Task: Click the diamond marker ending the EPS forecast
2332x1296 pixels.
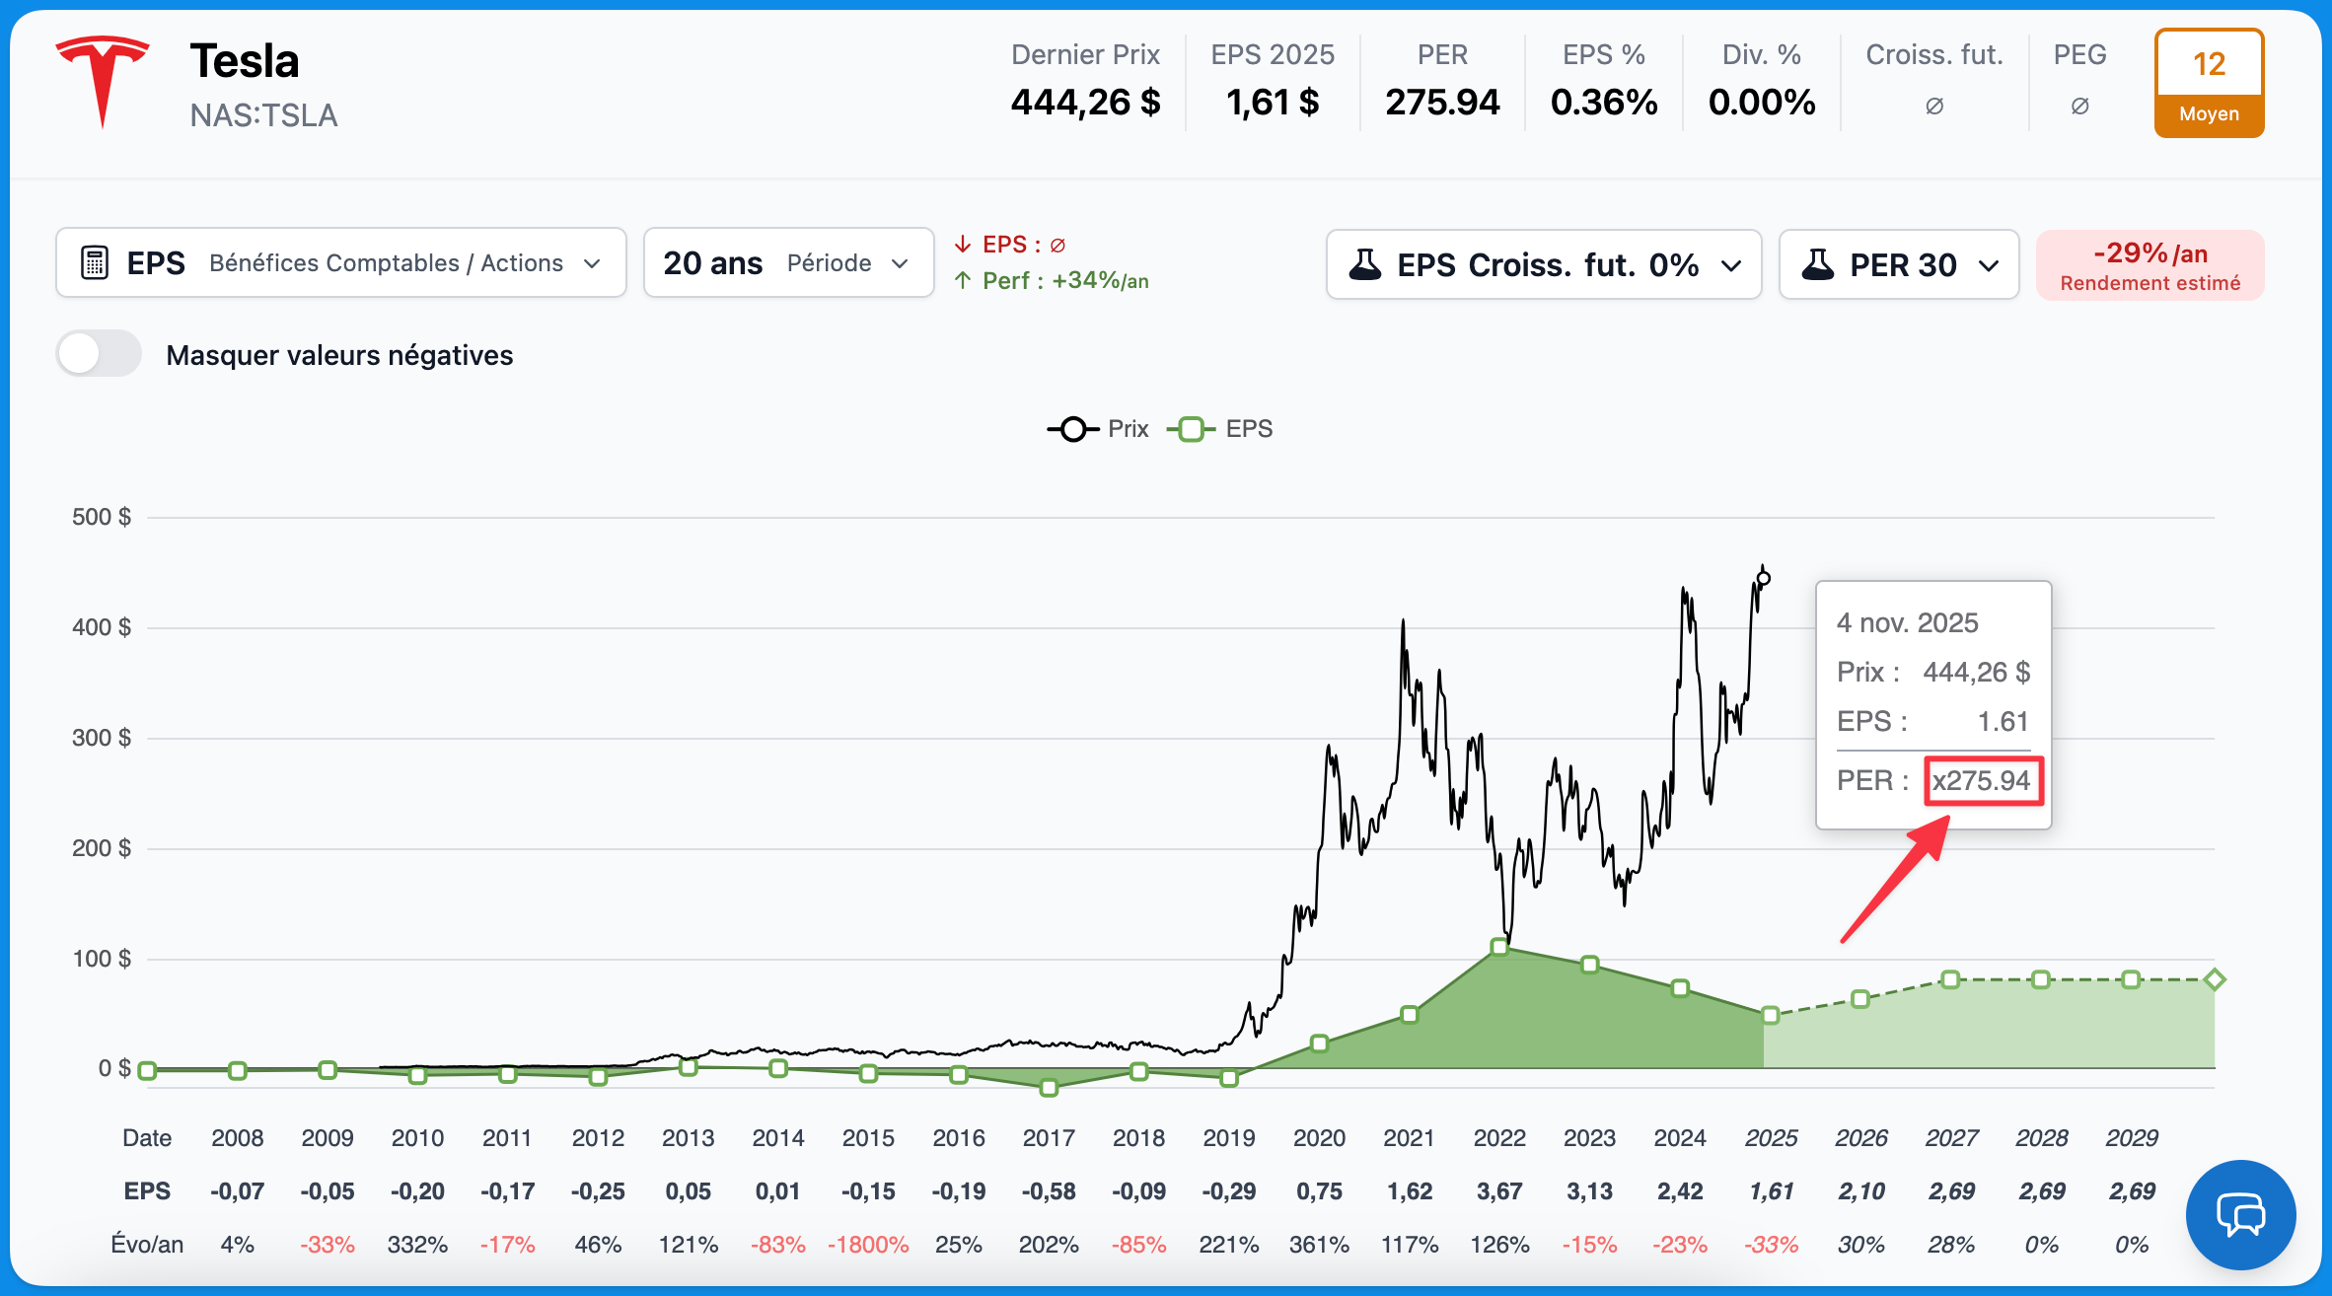Action: coord(2215,979)
